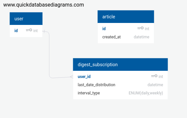Viewport: 187px width, 118px height.
Task: Select the last_date_distribution field
Action: pos(120,85)
